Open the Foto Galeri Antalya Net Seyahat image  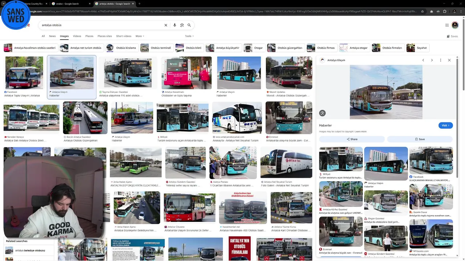coord(286,163)
